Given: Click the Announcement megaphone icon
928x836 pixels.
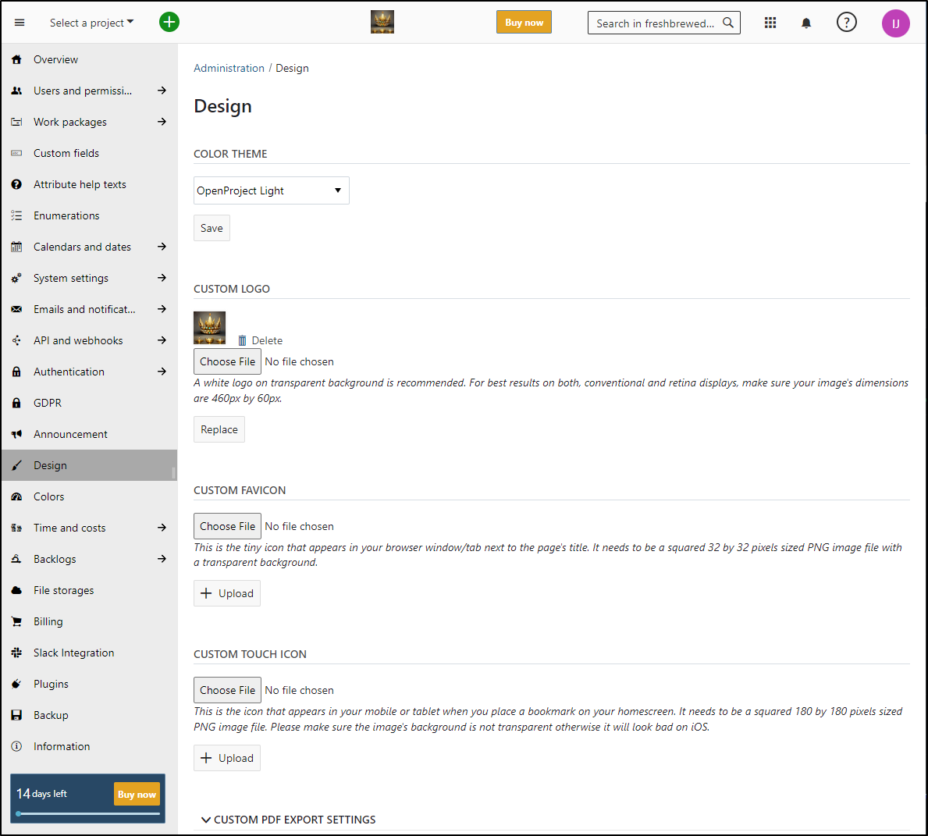Looking at the screenshot, I should [x=16, y=434].
